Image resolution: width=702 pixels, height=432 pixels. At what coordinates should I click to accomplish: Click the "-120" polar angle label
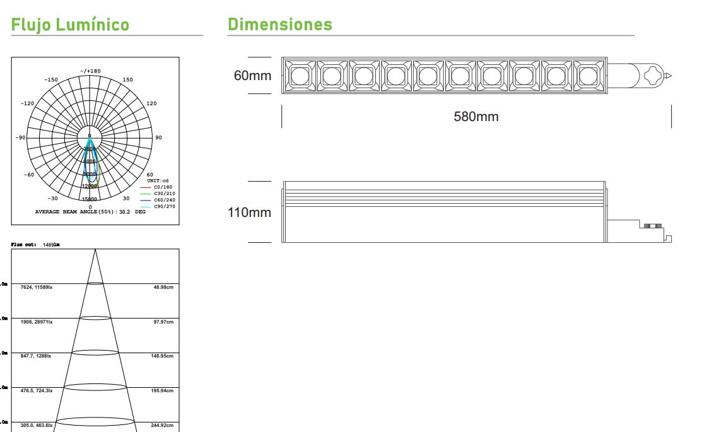[x=27, y=103]
